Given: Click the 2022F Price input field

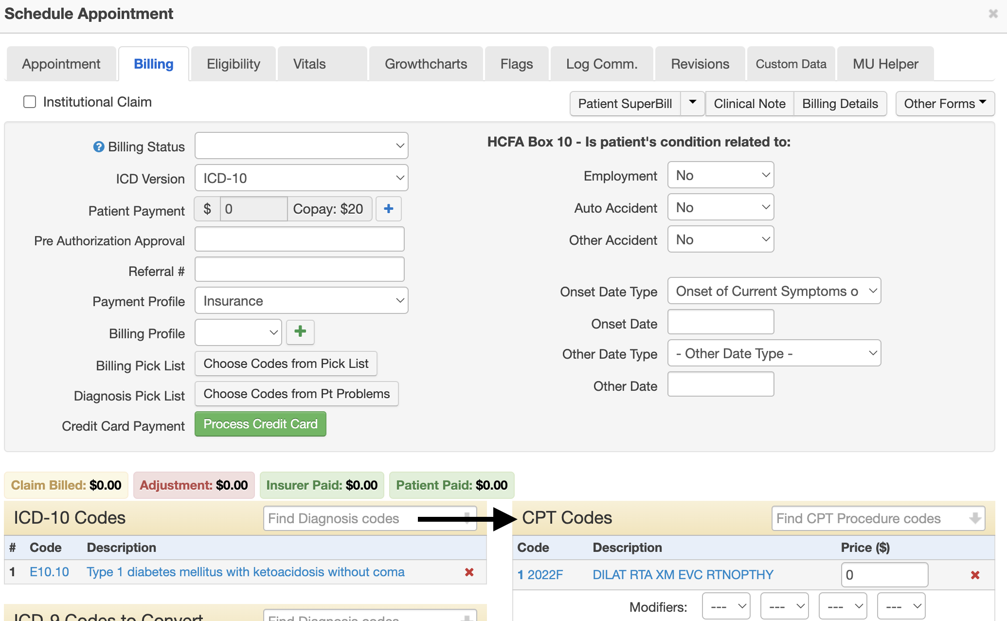Looking at the screenshot, I should [x=884, y=575].
